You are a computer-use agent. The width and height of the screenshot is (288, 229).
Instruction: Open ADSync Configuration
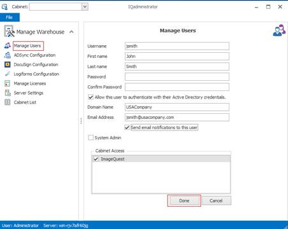[x=34, y=55]
